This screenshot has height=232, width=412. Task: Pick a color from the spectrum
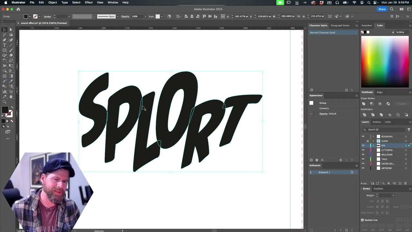(385, 61)
